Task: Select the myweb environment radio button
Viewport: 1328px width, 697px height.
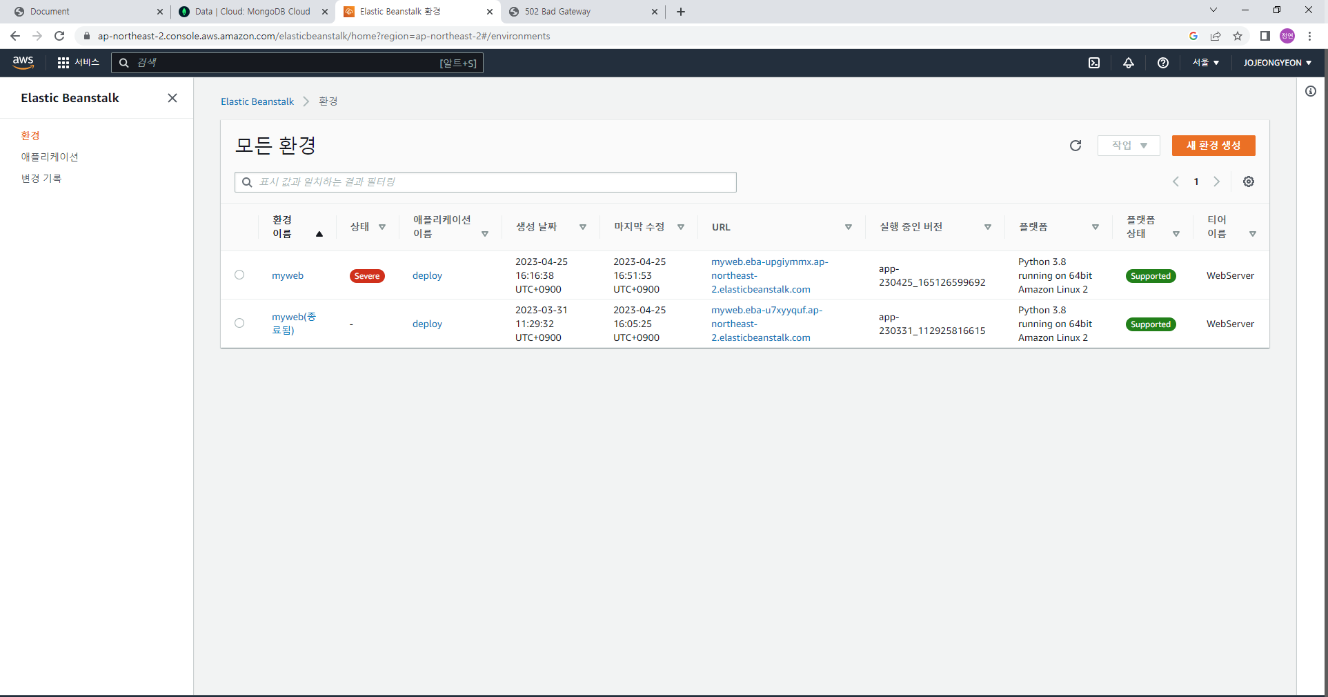Action: [239, 275]
